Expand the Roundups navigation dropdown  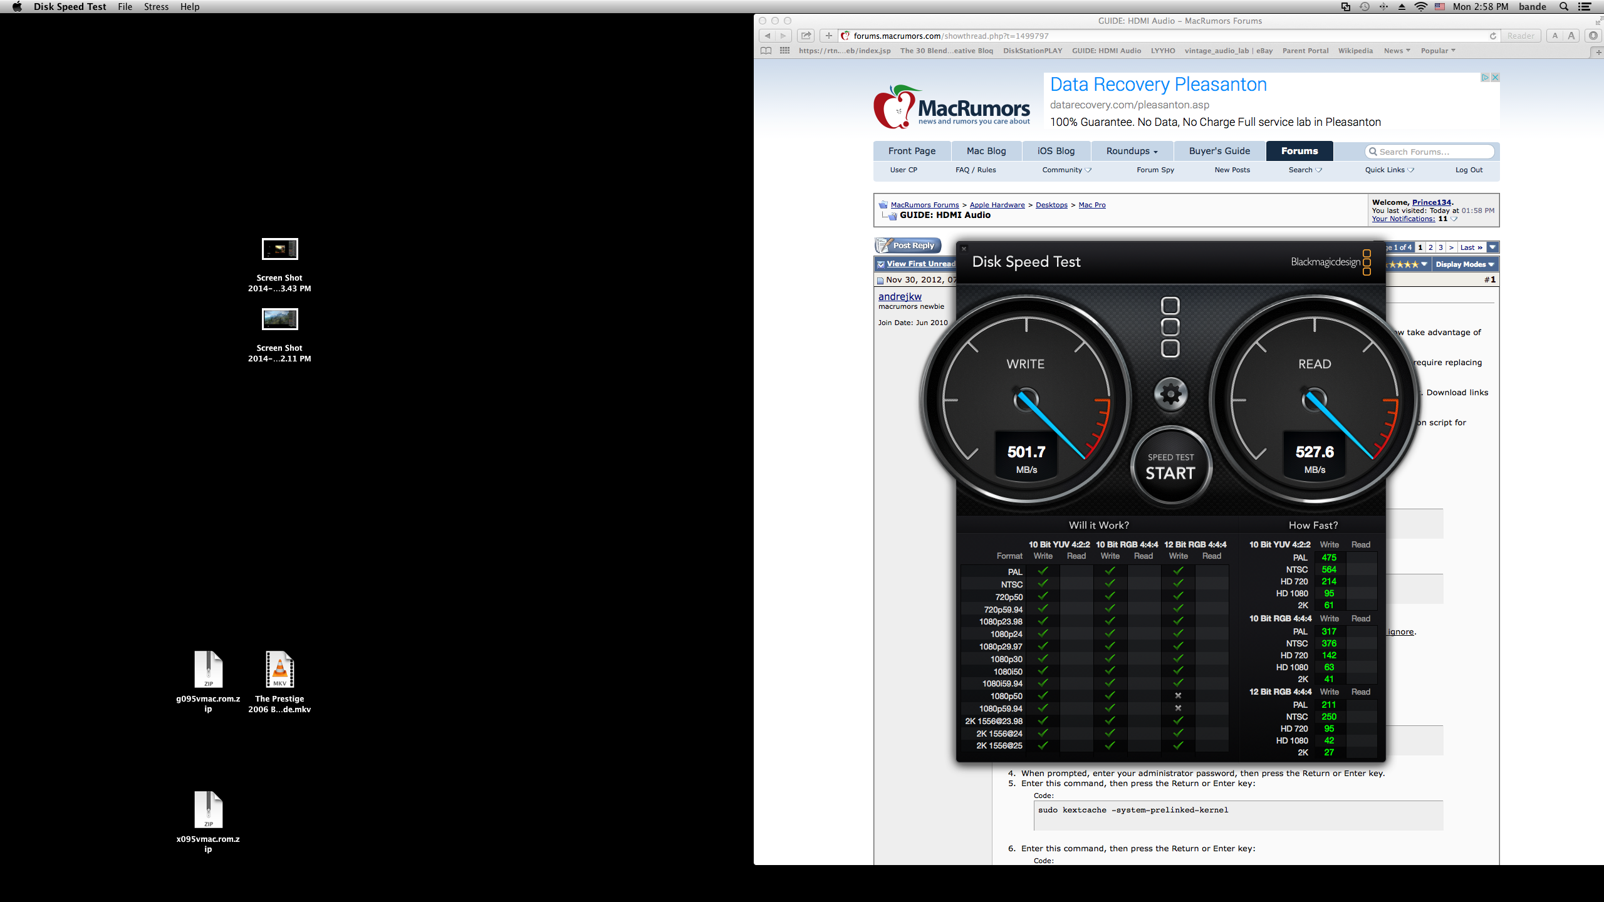[x=1132, y=151]
